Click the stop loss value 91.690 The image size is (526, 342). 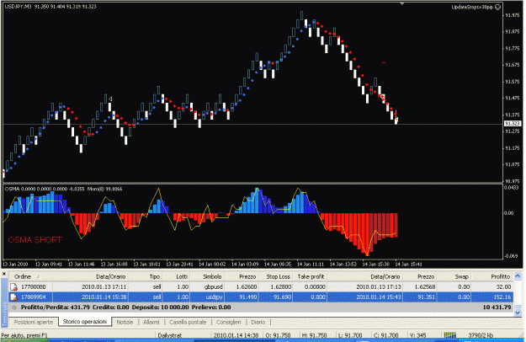point(283,297)
